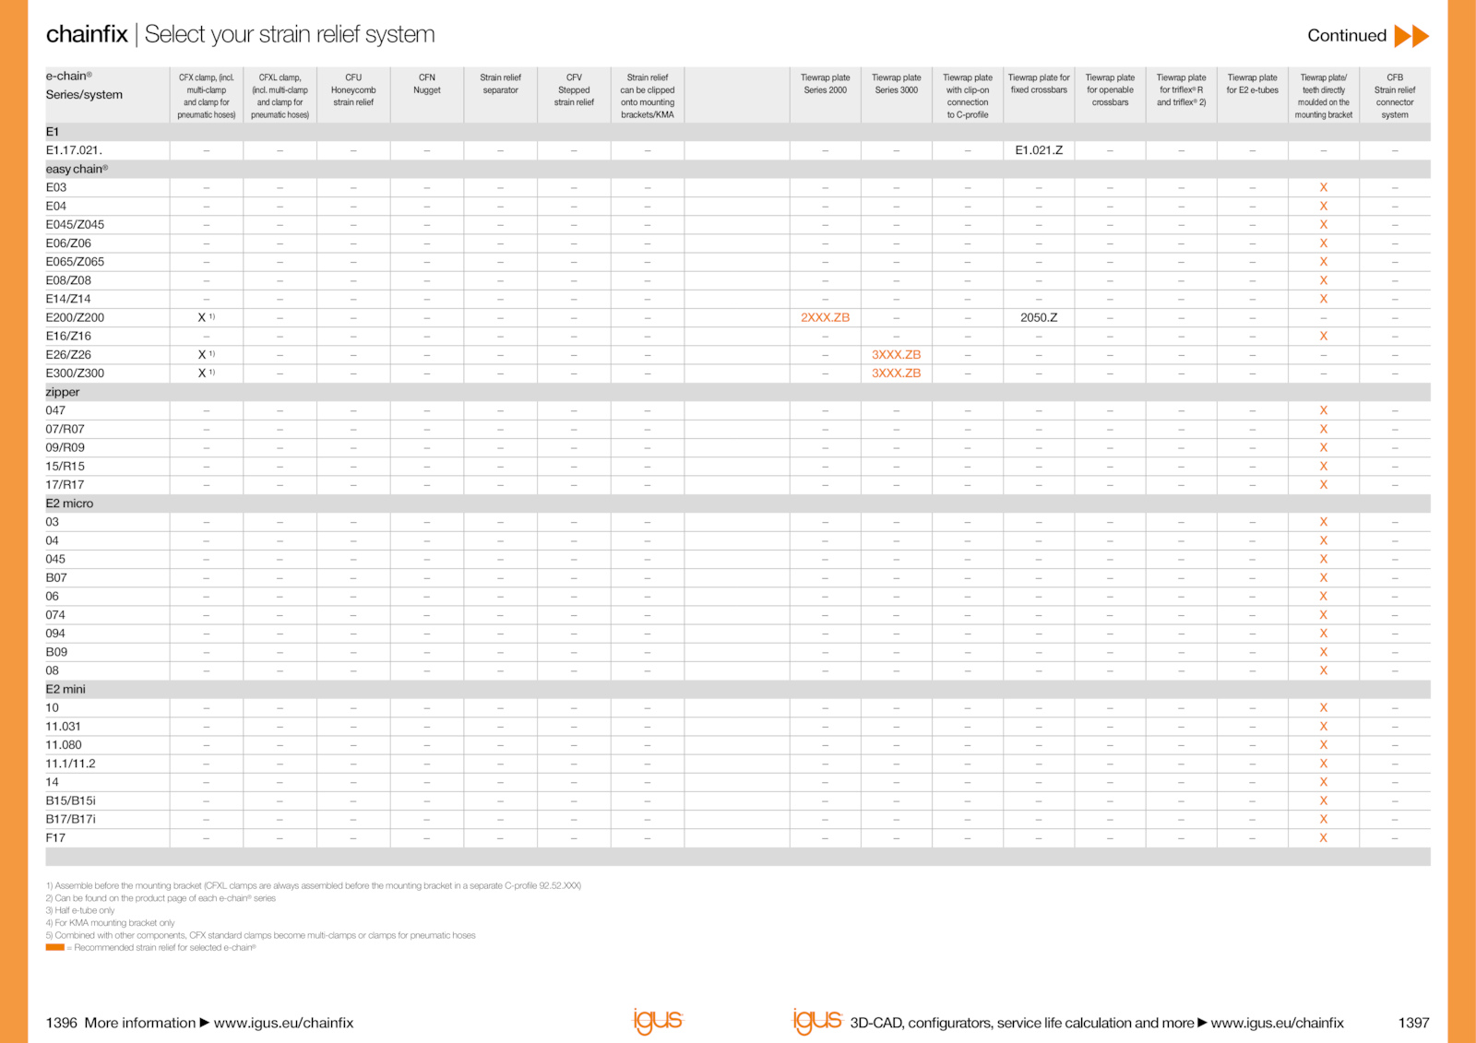
Task: Click the orange X in the 15/R15 row
Action: pyautogui.click(x=1323, y=466)
